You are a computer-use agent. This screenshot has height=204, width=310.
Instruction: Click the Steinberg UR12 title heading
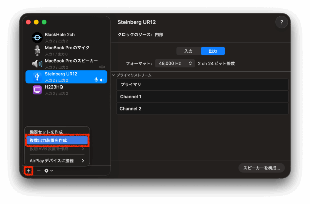click(x=137, y=22)
